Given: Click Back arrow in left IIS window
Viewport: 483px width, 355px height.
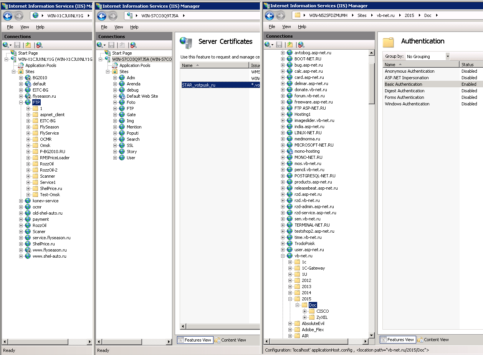Looking at the screenshot, I should tap(8, 16).
